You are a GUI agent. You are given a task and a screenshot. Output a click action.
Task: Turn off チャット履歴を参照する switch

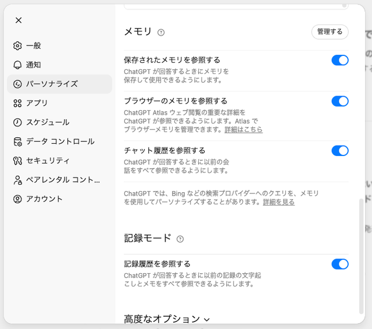coord(339,151)
